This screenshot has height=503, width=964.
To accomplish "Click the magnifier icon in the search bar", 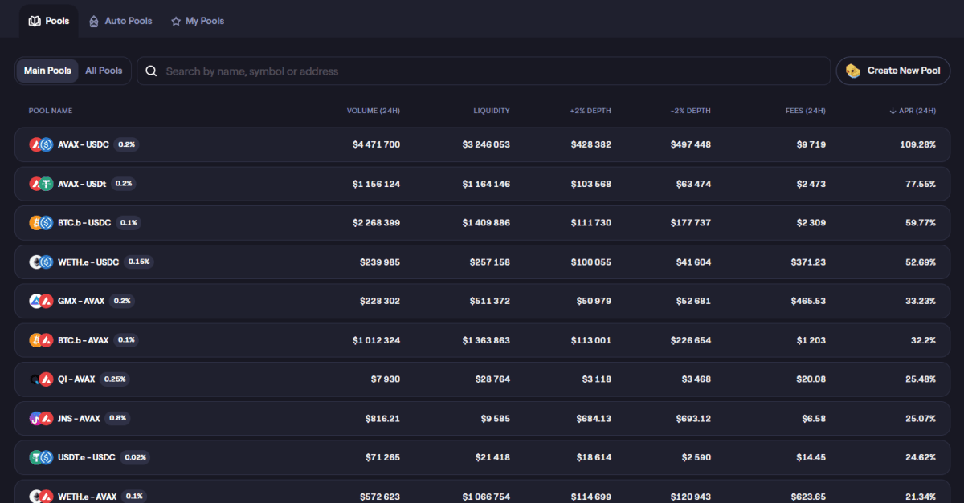I will tap(151, 71).
